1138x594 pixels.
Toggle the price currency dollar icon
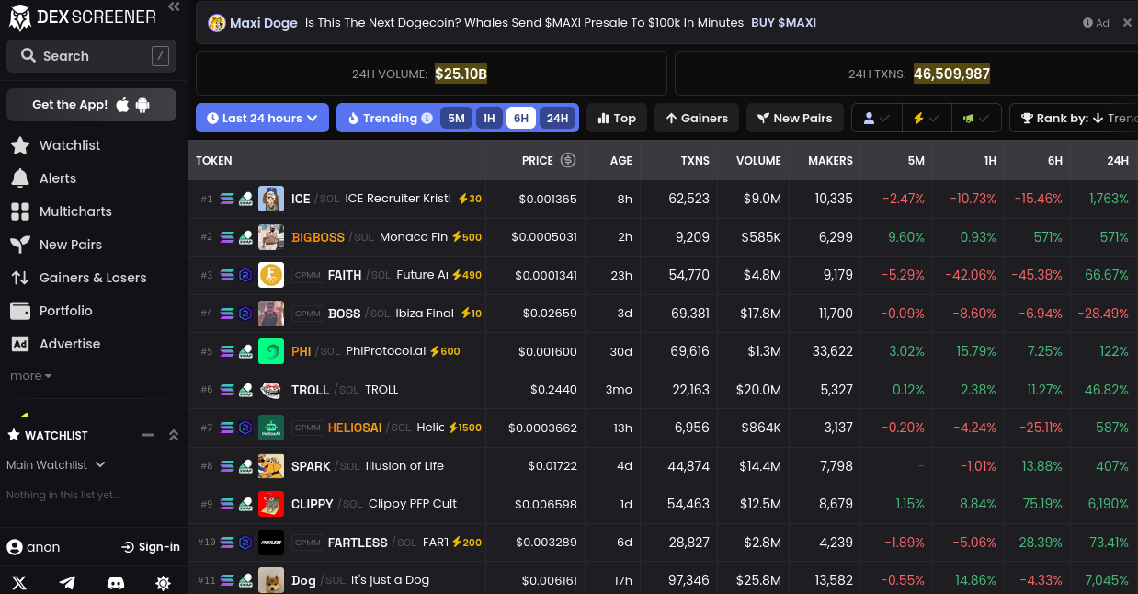click(x=568, y=160)
